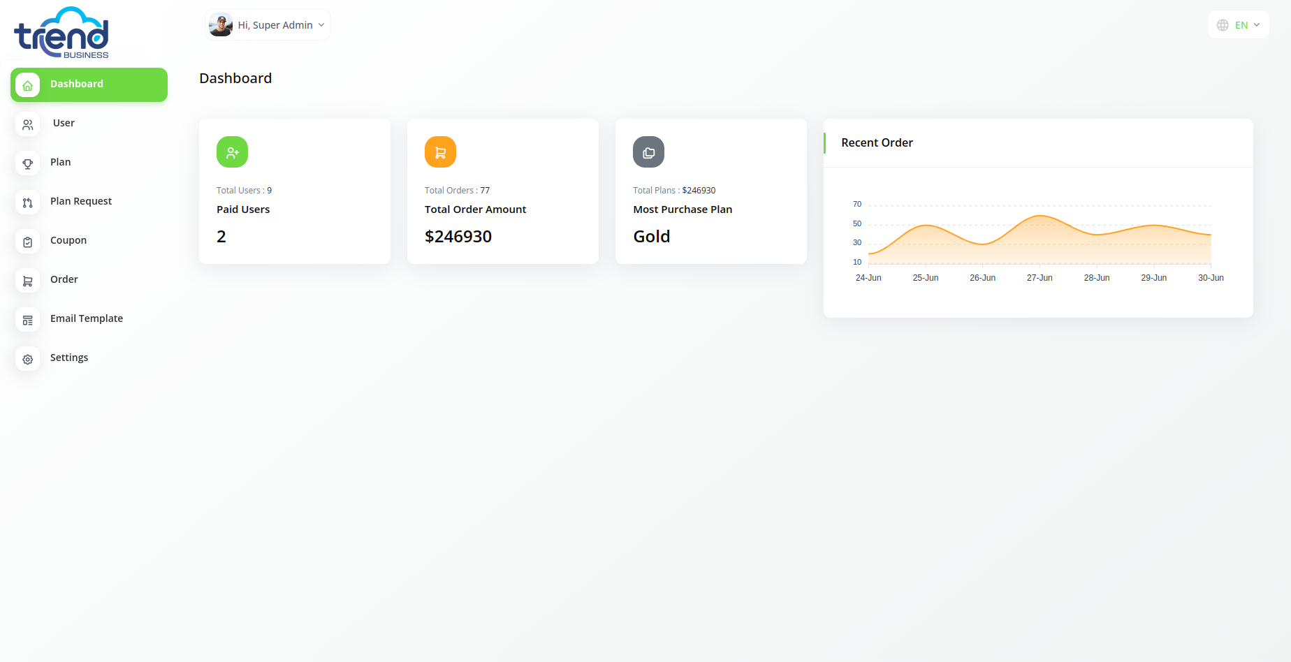
Task: Click the Order cart icon in sidebar
Action: tap(27, 281)
